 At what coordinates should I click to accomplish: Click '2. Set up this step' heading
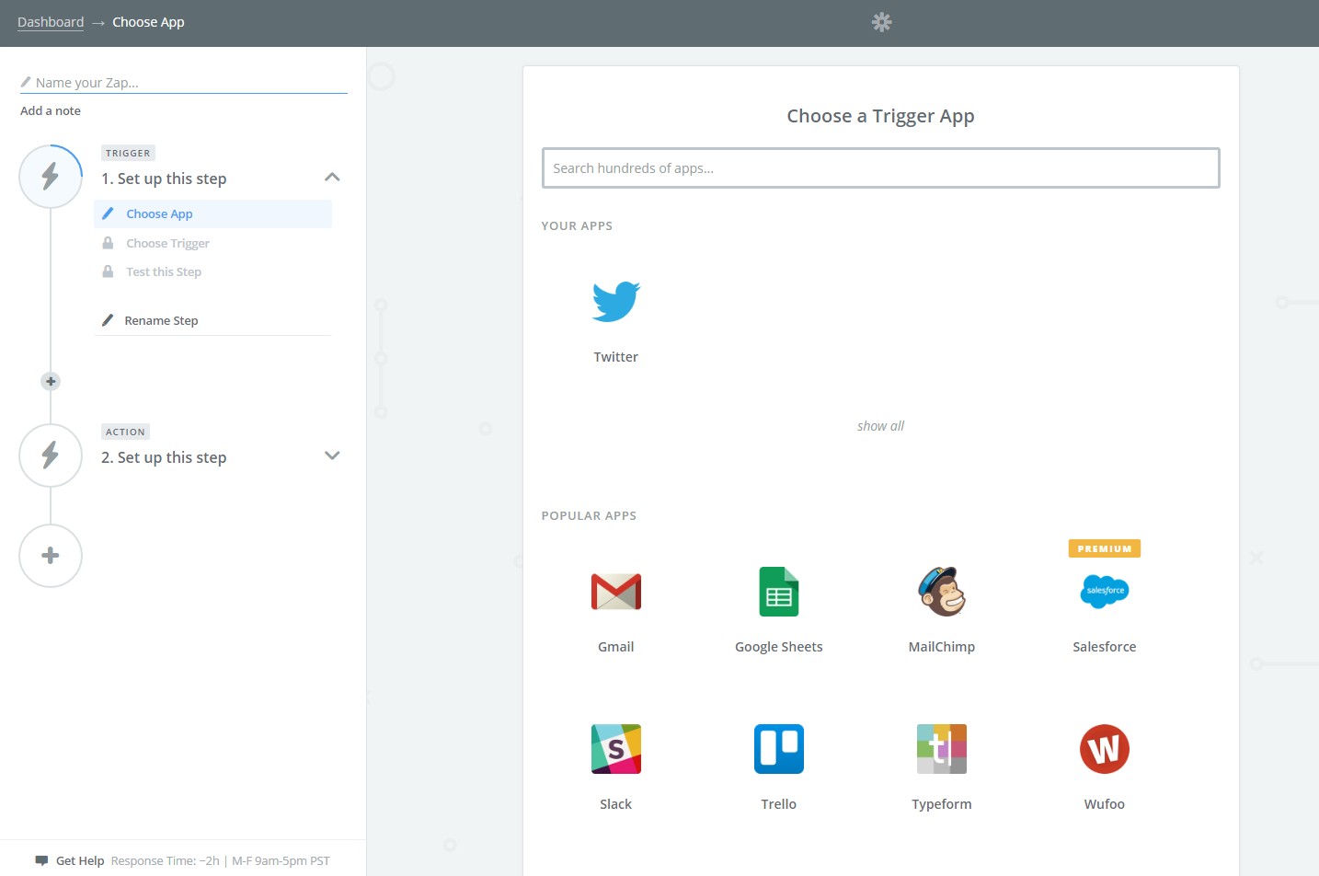pos(164,457)
